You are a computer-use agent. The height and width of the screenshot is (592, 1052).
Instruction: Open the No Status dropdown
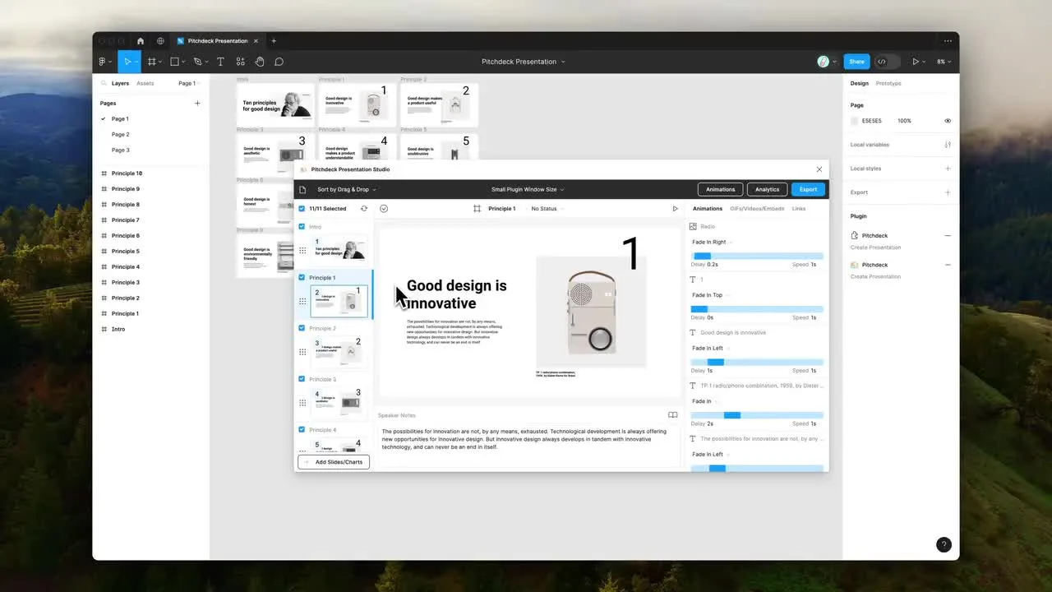tap(547, 209)
